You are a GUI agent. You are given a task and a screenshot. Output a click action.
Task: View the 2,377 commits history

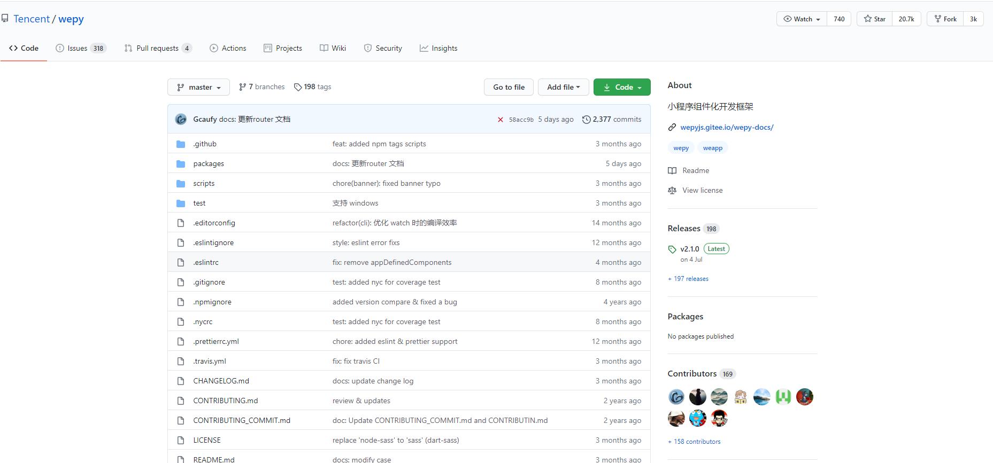point(612,120)
